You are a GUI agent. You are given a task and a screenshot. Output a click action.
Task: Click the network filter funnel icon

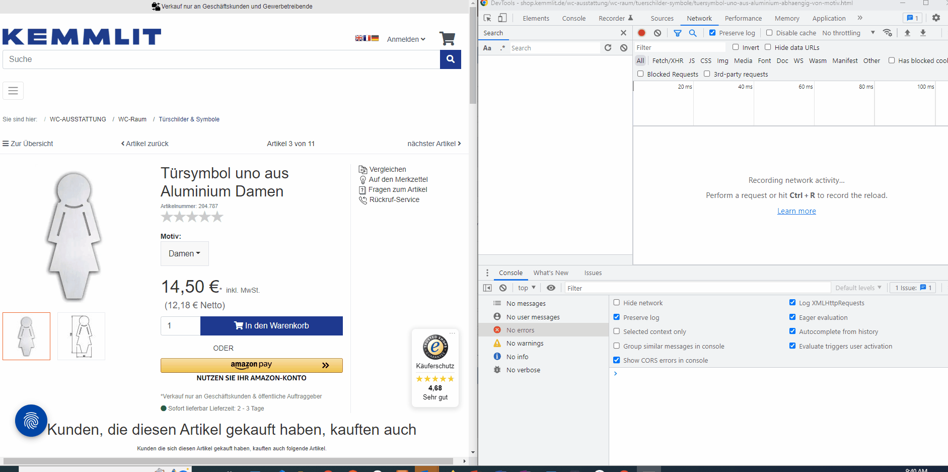pos(677,33)
